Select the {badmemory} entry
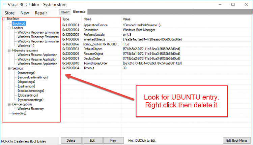This screenshot has width=253, height=145. pyautogui.click(x=26, y=86)
